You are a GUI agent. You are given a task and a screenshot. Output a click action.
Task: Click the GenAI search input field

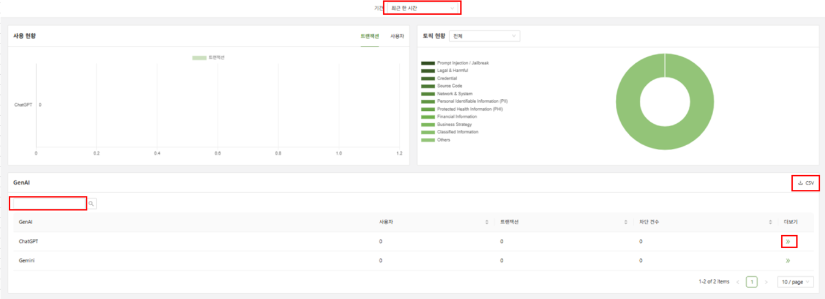click(x=49, y=204)
